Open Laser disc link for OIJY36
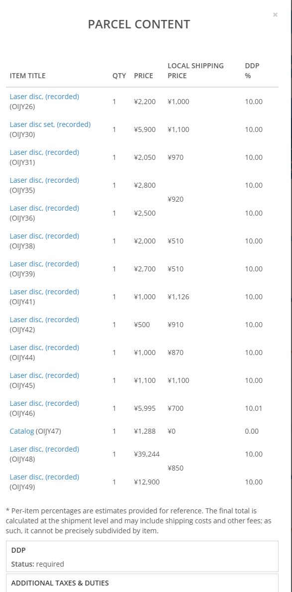 (x=44, y=209)
